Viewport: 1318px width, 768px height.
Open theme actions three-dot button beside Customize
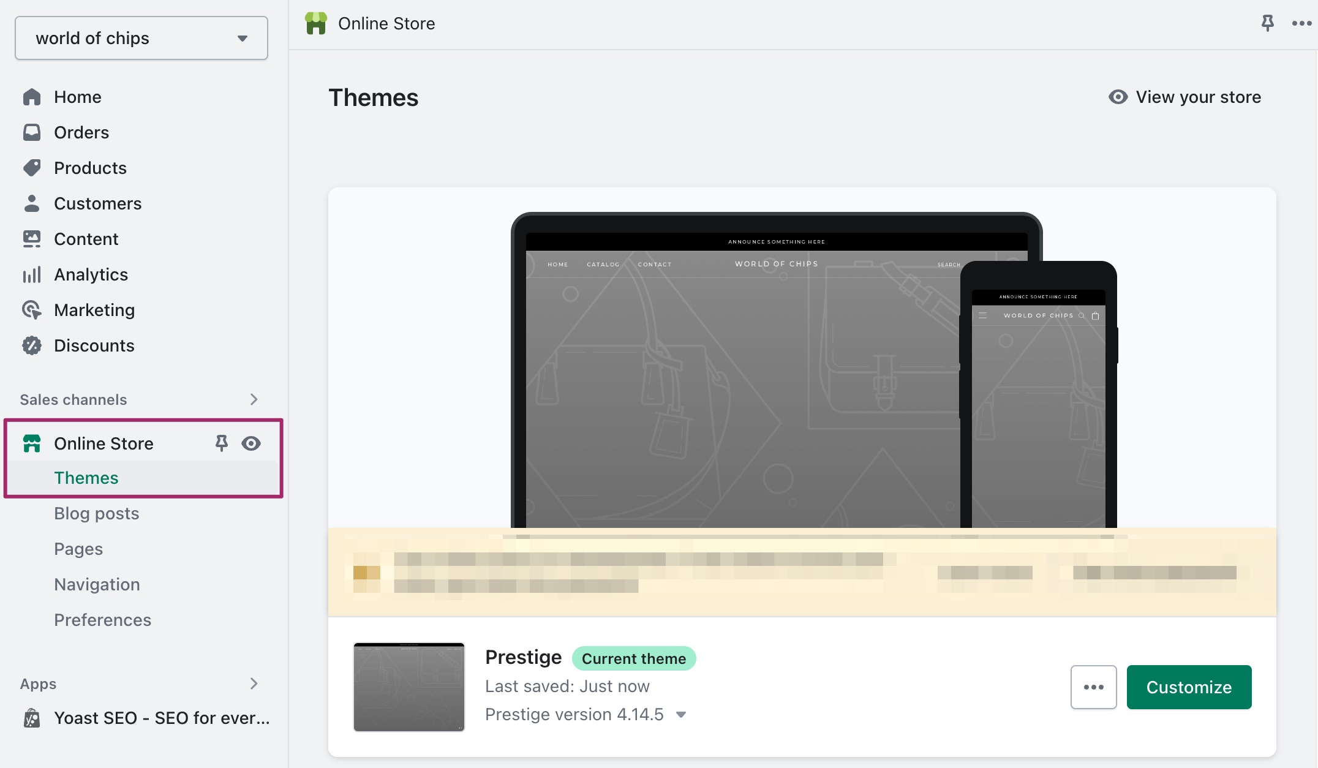1093,687
